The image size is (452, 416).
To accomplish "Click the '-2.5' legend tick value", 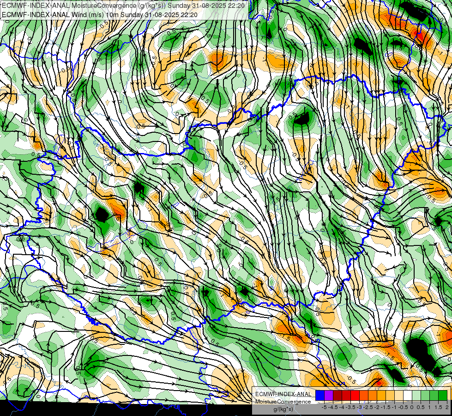I will tap(368, 407).
